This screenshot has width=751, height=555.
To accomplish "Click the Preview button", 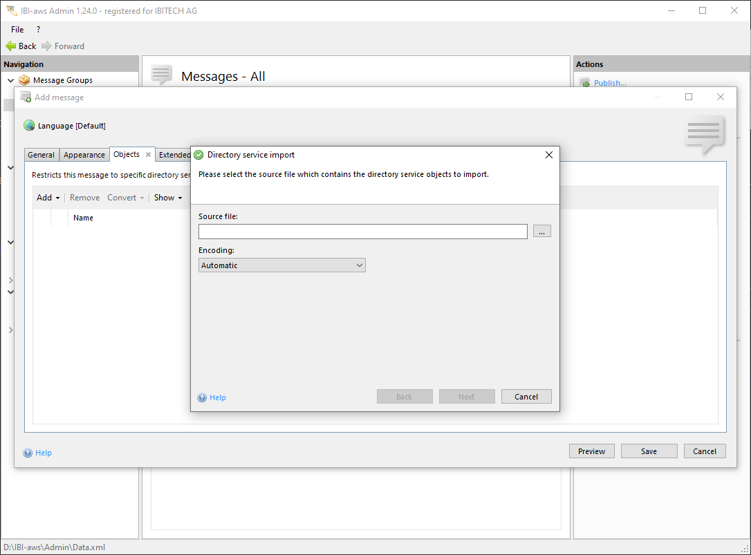I will pos(591,451).
